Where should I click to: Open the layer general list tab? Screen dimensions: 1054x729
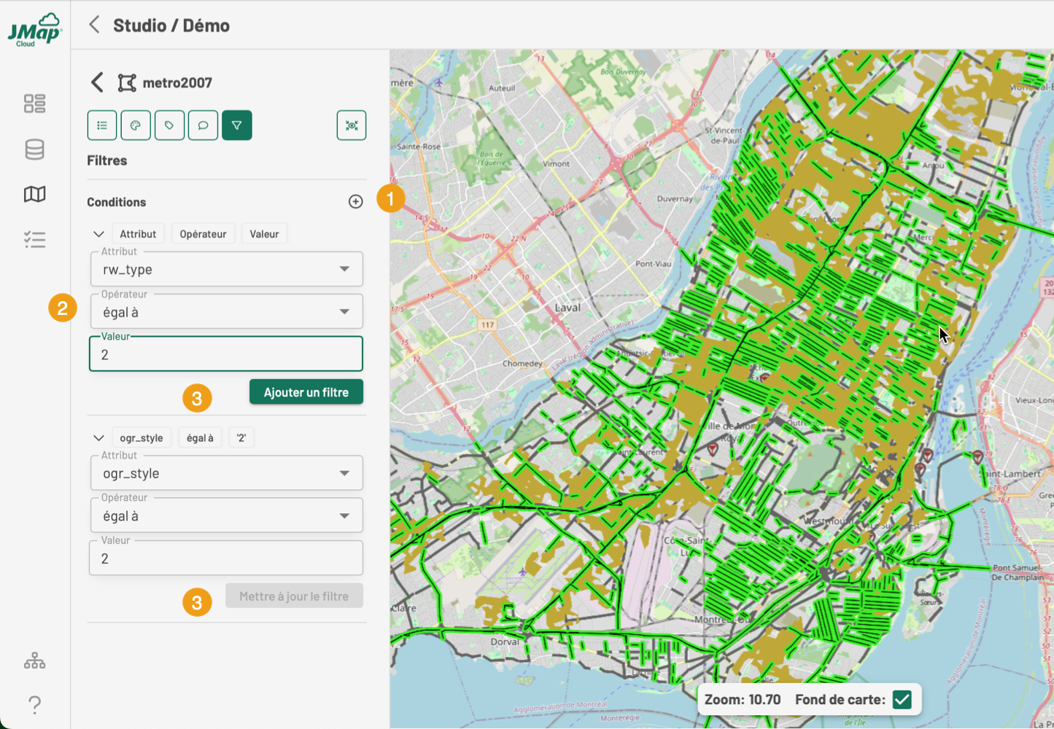click(x=102, y=125)
